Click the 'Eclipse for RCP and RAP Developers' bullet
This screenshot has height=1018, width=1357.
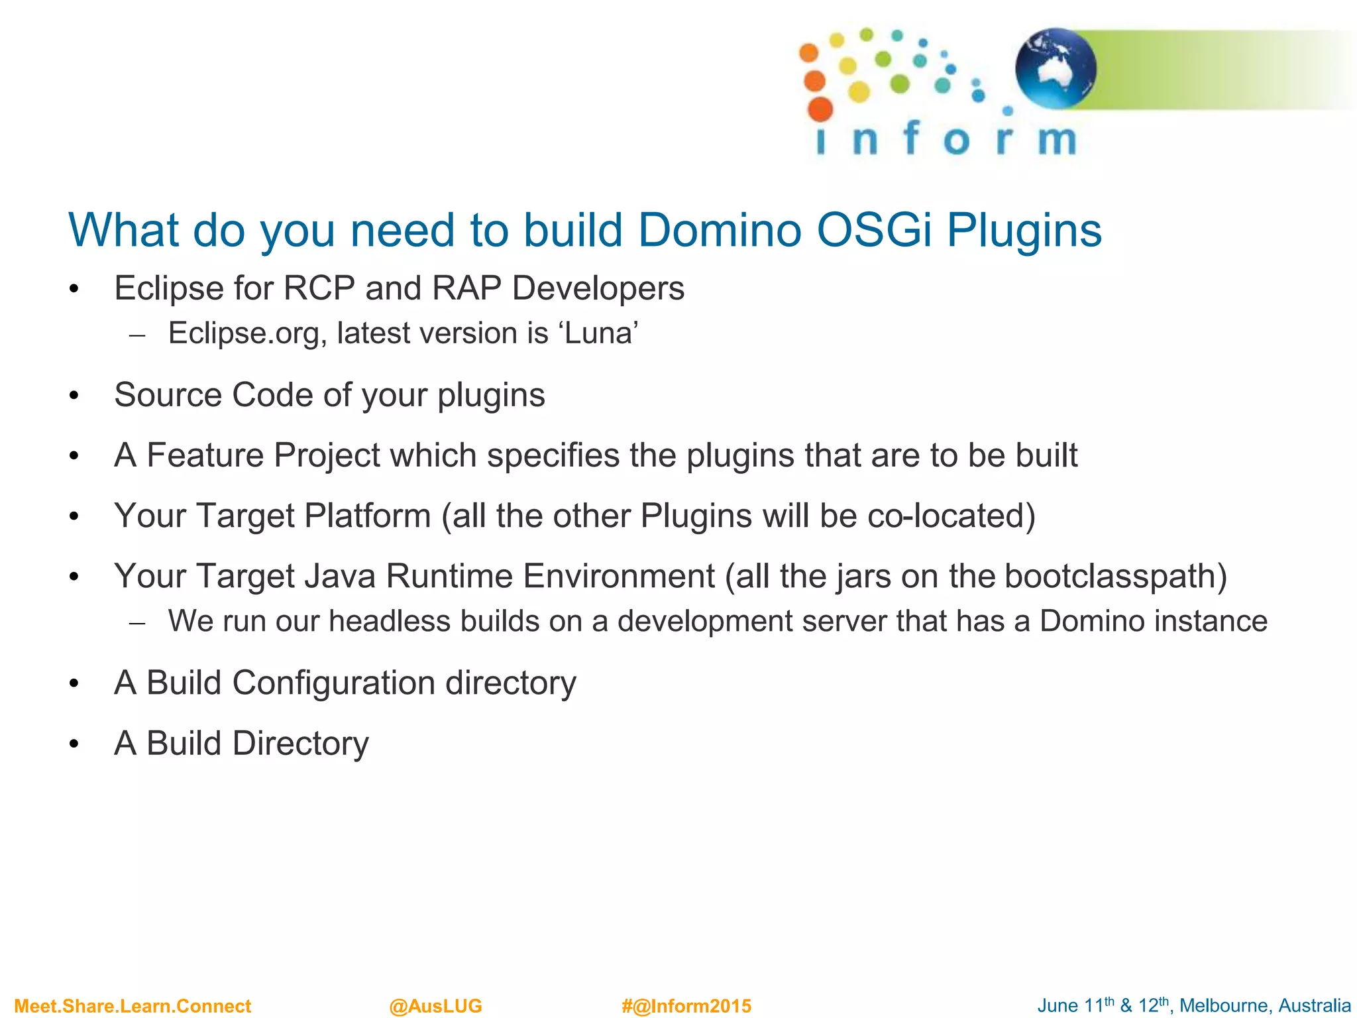click(399, 288)
